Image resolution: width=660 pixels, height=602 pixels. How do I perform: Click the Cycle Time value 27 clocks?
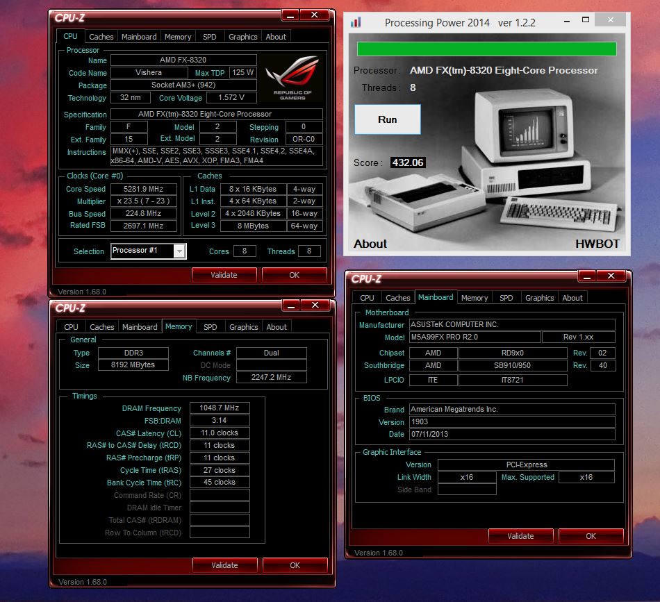click(x=220, y=470)
